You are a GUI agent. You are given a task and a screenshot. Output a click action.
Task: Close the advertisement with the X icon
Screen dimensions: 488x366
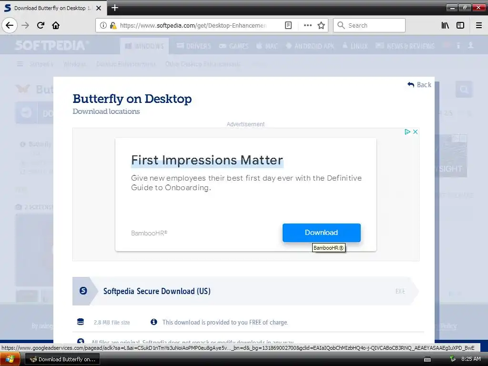pos(415,132)
